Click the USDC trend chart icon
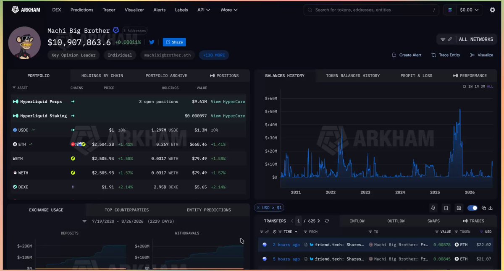Screen dimensions: 504x271 tap(33, 130)
